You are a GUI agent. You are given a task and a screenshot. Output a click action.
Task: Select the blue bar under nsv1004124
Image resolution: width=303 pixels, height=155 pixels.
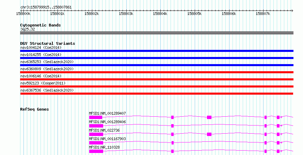157,51
